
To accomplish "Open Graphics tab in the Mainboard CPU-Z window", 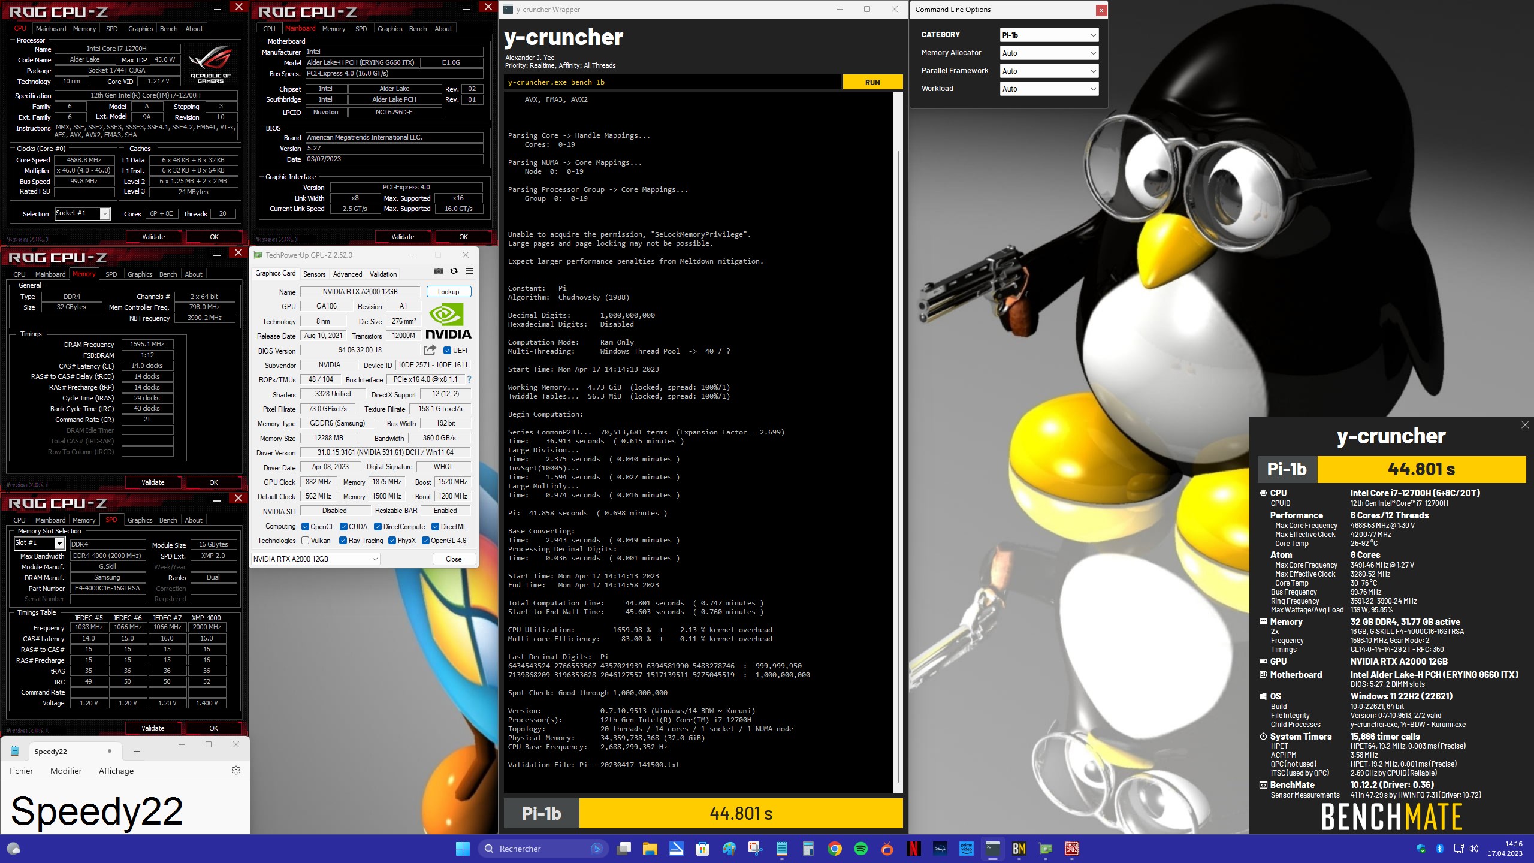I will pyautogui.click(x=389, y=28).
